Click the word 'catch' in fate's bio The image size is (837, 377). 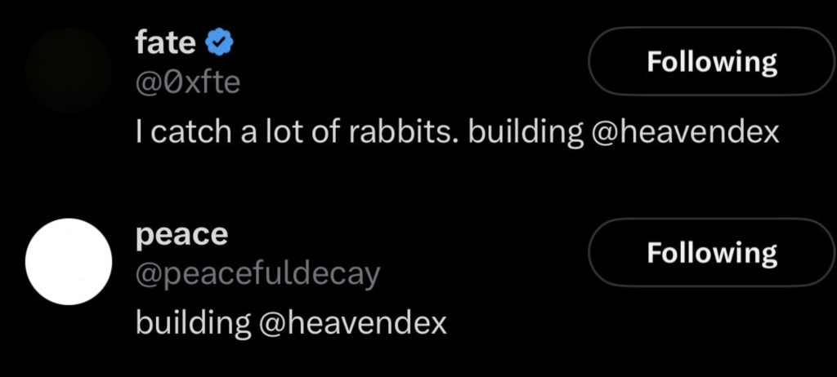pos(180,133)
